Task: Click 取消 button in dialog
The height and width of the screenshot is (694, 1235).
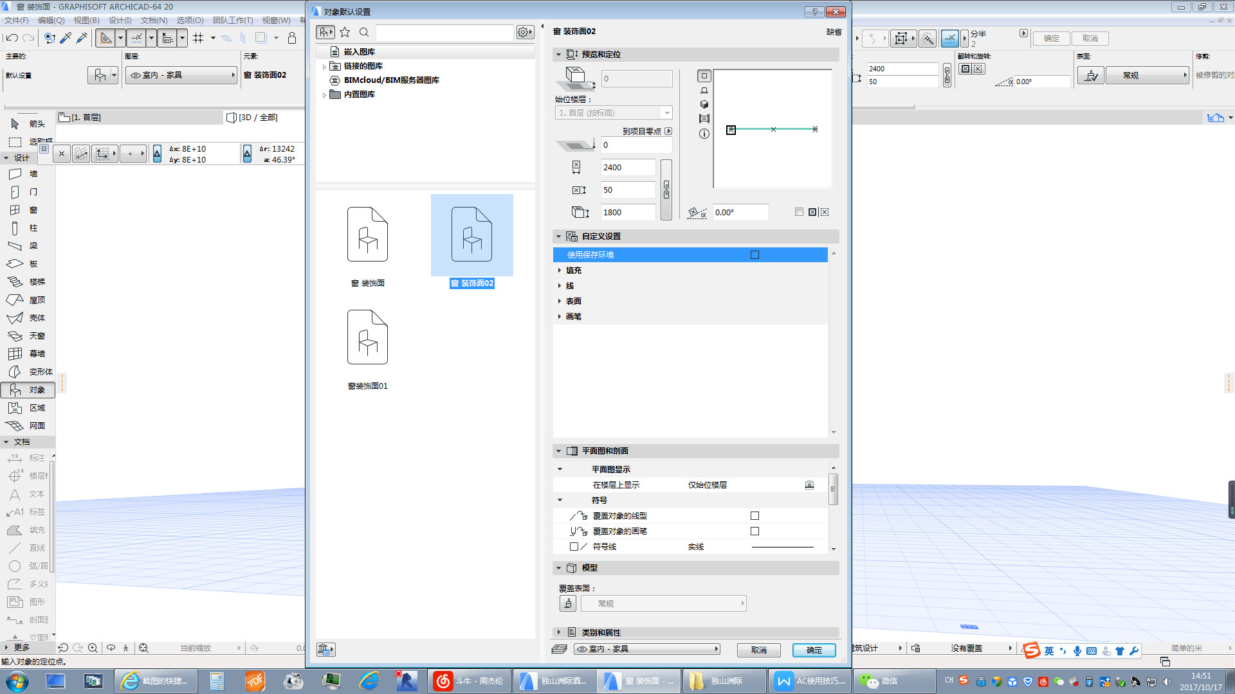Action: (x=759, y=650)
